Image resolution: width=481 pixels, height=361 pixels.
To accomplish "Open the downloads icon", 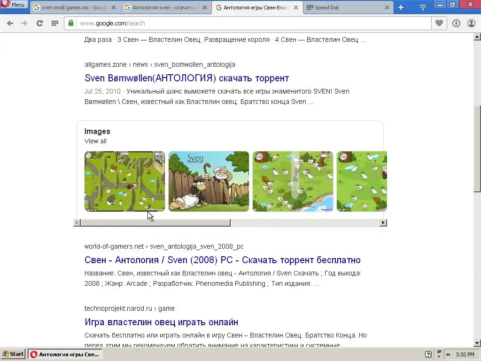I will click(x=456, y=24).
